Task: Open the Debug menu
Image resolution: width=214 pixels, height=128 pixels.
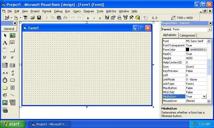Action: pyautogui.click(x=58, y=11)
